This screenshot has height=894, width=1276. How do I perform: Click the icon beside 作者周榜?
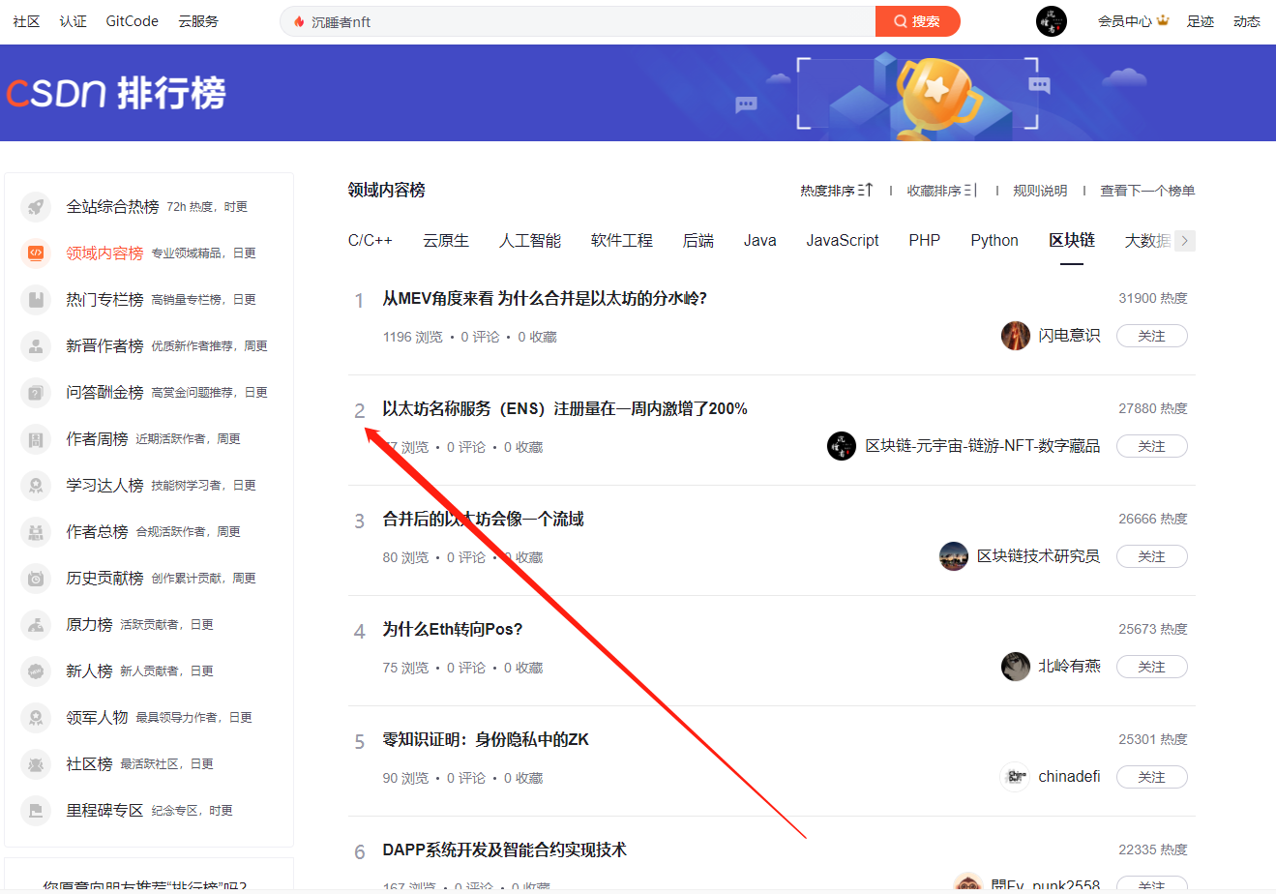point(36,439)
